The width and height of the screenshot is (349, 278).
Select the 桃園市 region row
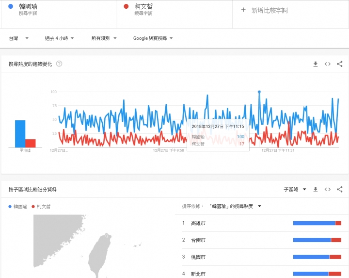[x=262, y=257]
